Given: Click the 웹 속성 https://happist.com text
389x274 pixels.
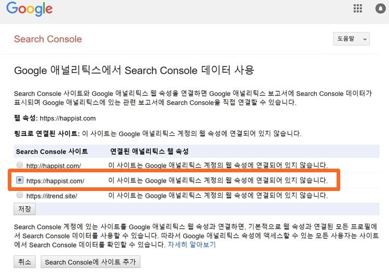Looking at the screenshot, I should [x=55, y=118].
